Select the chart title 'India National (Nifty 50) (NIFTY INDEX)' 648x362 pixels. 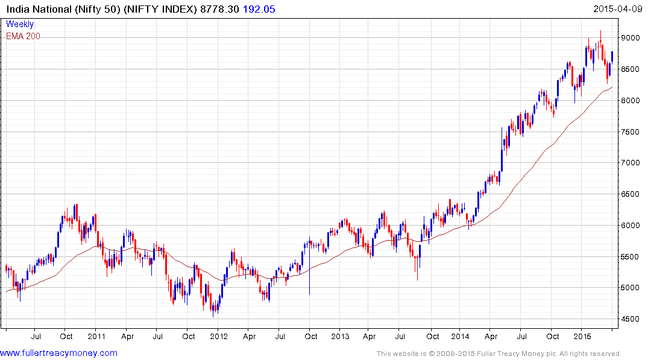tap(102, 9)
